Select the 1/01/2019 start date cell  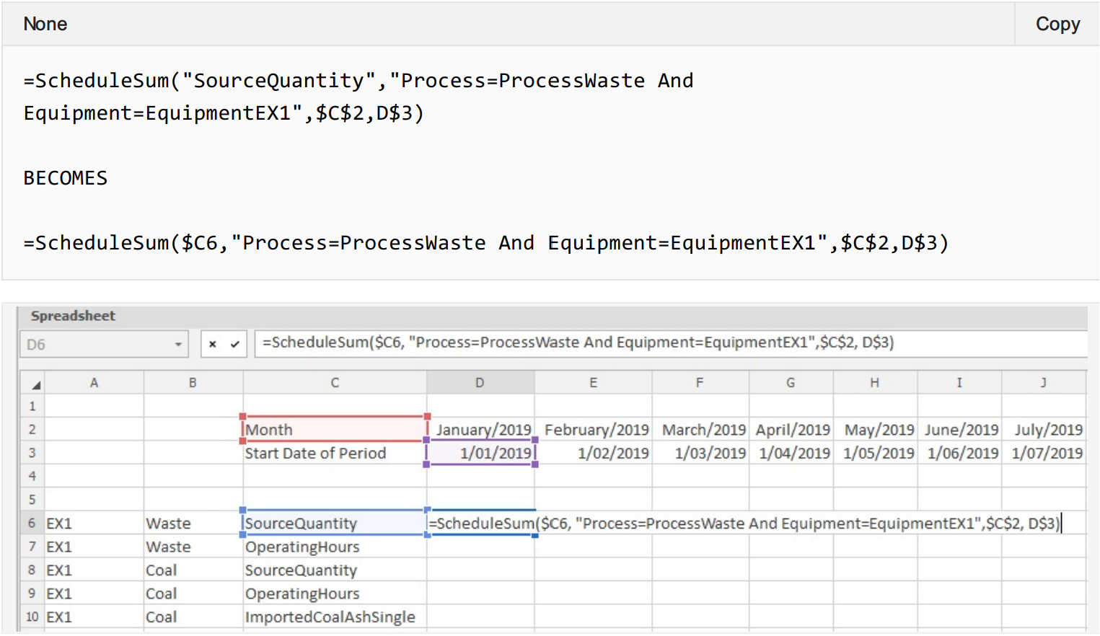coord(482,454)
